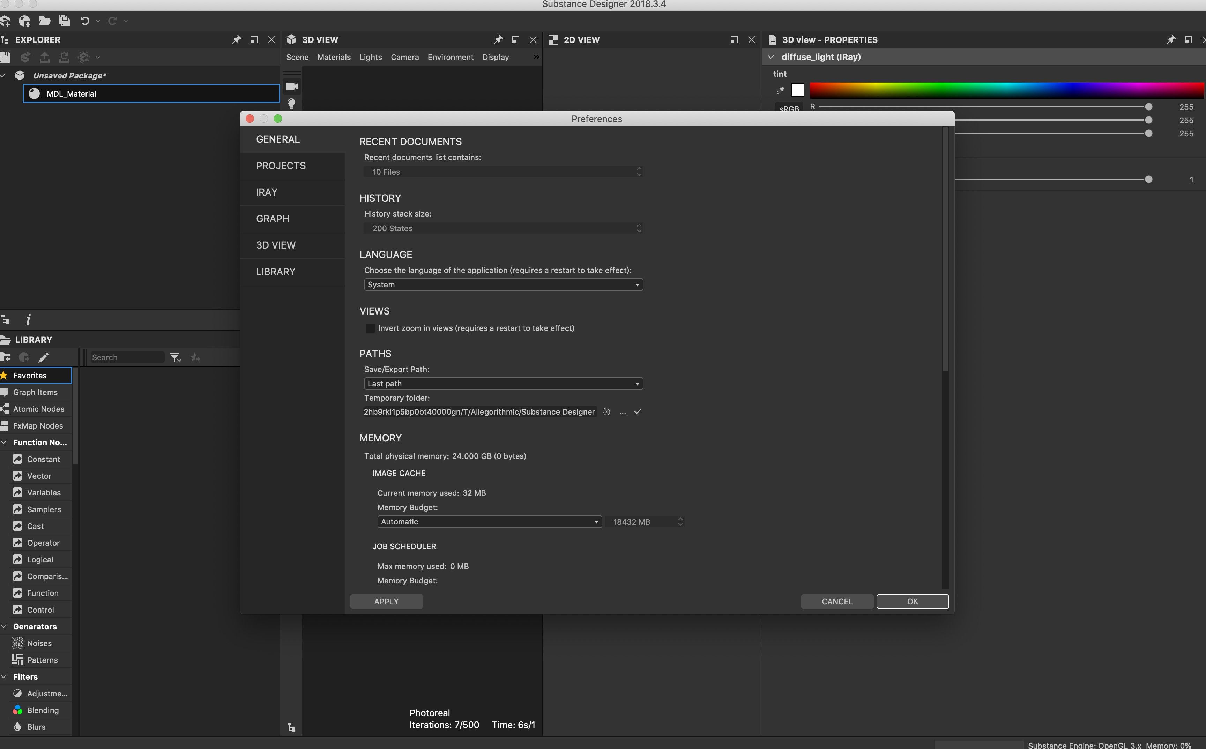Click the 18432 MB memory budget stepper

click(680, 522)
